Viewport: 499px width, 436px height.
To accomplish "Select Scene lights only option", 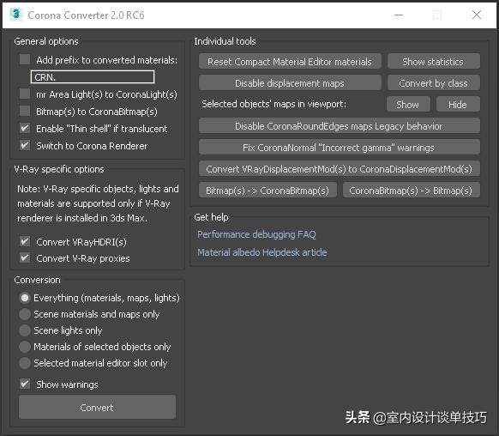I will (x=25, y=330).
